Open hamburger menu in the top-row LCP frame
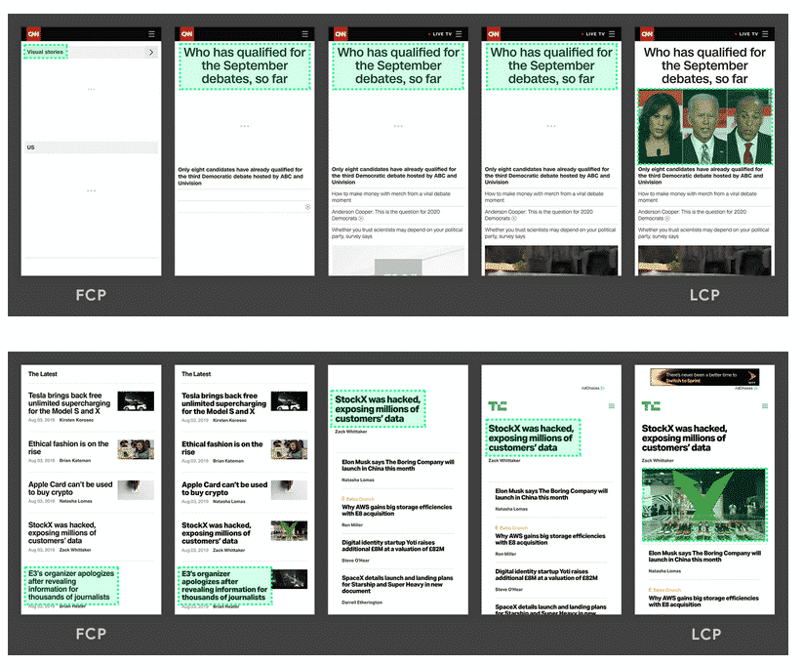The height and width of the screenshot is (666, 803). point(766,34)
